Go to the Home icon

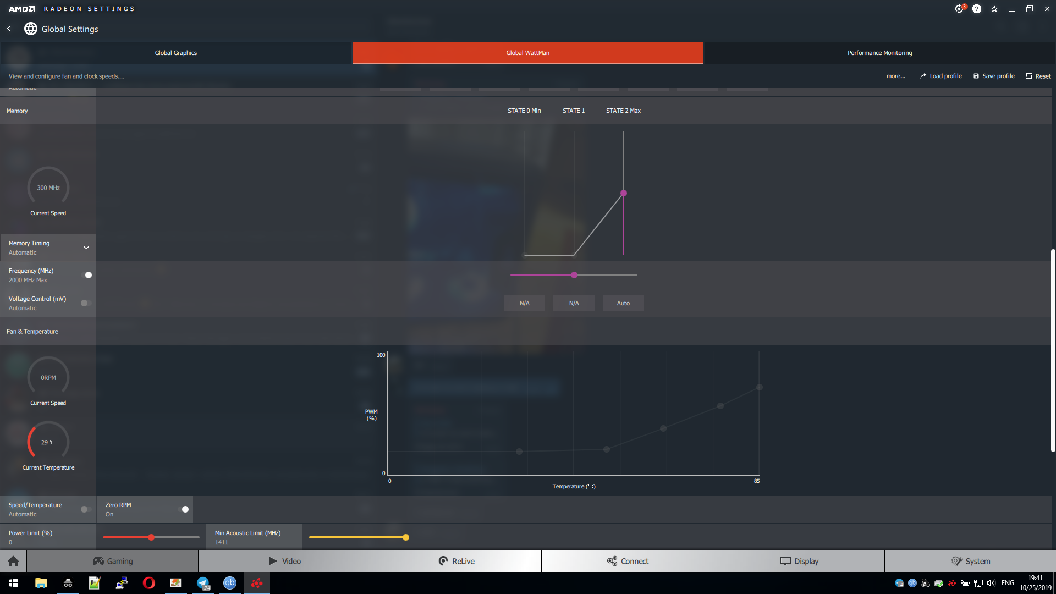[x=13, y=561]
